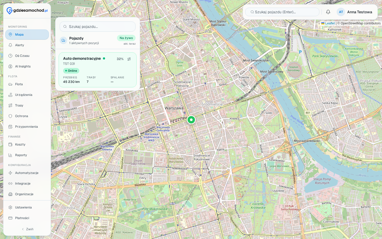Open notifications bell icon
Screen dimensions: 382x239
click(x=328, y=12)
